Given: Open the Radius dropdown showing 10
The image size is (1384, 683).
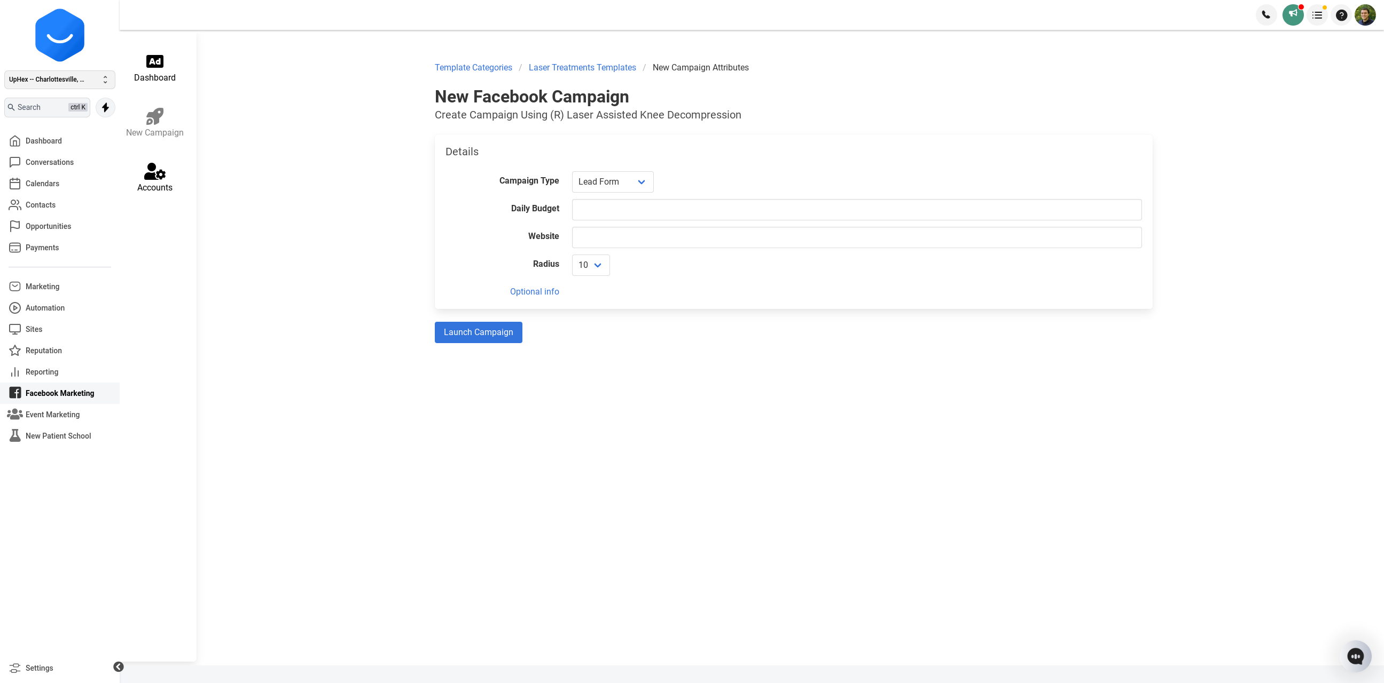Looking at the screenshot, I should (590, 265).
